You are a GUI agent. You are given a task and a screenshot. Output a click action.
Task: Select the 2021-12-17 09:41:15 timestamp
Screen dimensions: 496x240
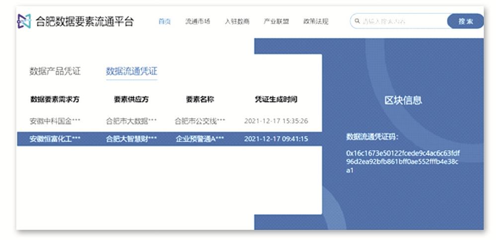click(x=276, y=139)
